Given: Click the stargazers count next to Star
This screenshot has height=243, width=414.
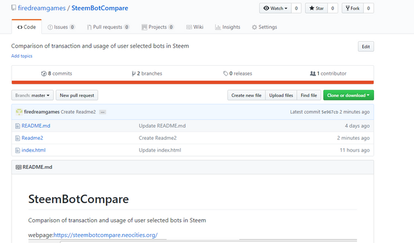Looking at the screenshot, I should (332, 8).
